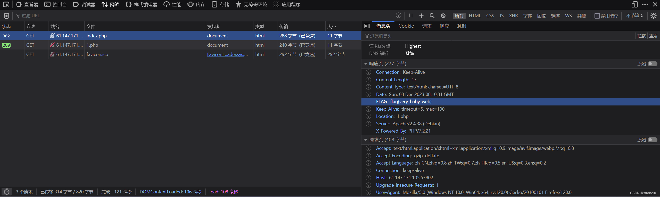Open help icon for Accept-Encoding header
660x197 pixels.
(x=368, y=156)
